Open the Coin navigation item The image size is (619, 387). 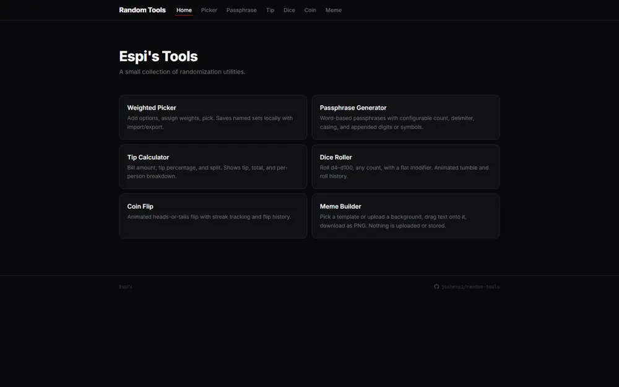[x=310, y=11]
